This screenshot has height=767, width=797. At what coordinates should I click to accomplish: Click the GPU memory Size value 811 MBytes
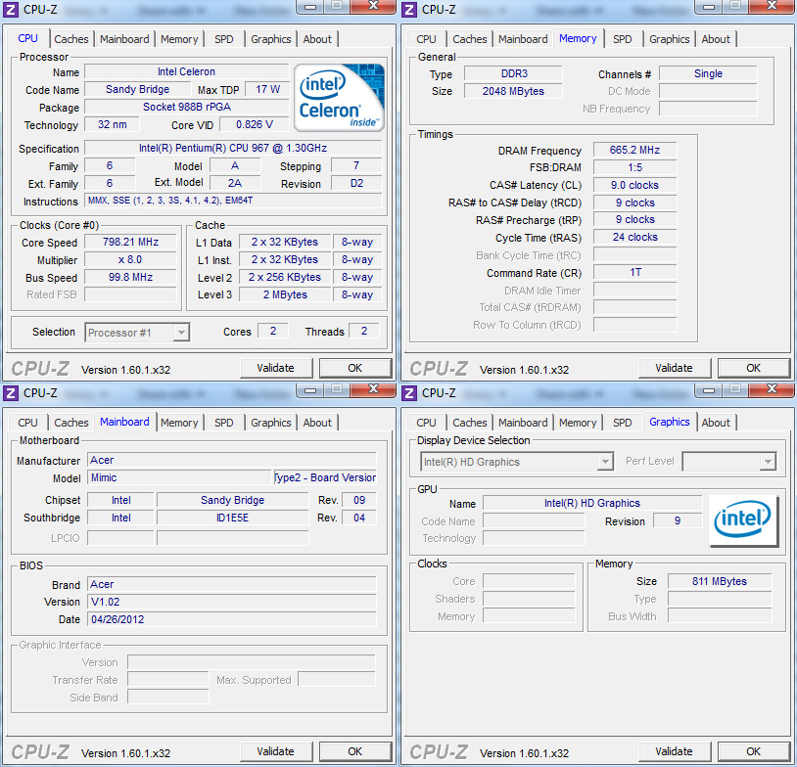[720, 581]
